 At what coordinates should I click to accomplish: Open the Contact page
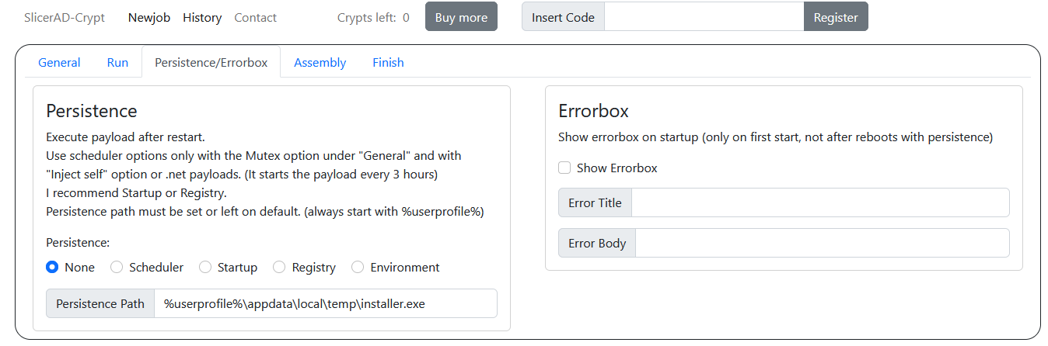click(x=255, y=17)
